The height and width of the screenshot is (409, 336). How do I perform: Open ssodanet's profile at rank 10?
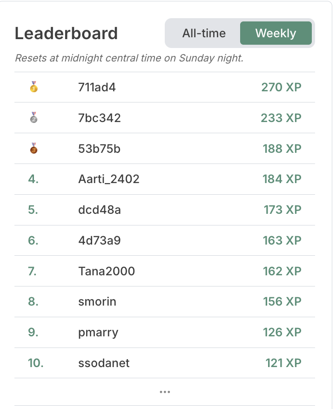pos(104,363)
